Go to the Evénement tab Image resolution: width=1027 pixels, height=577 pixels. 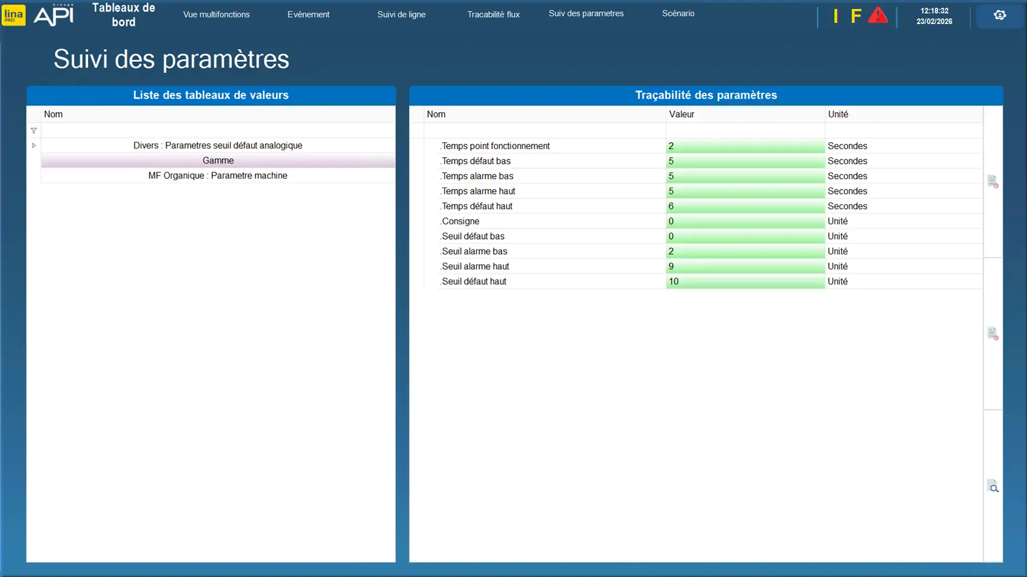pos(308,14)
